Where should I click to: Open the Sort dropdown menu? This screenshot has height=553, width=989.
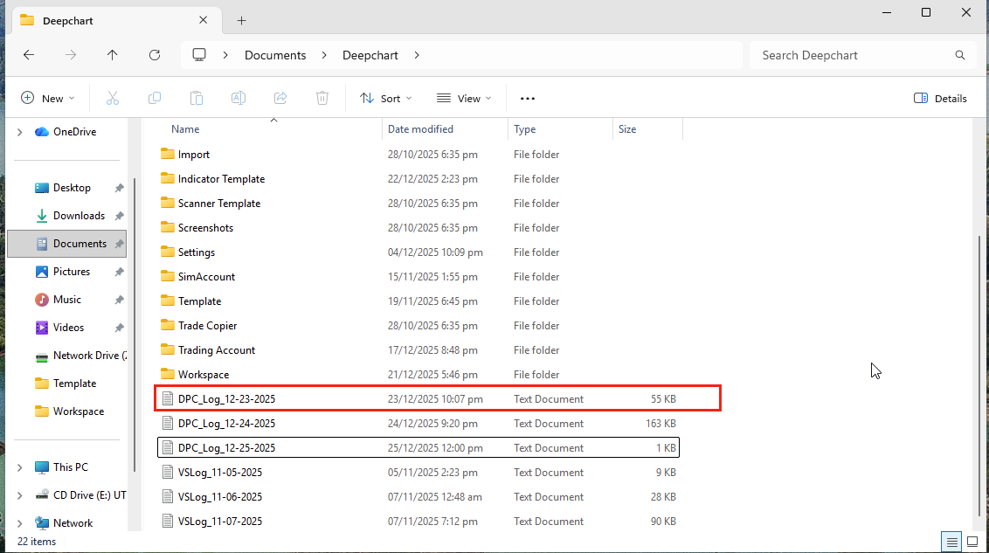click(386, 99)
